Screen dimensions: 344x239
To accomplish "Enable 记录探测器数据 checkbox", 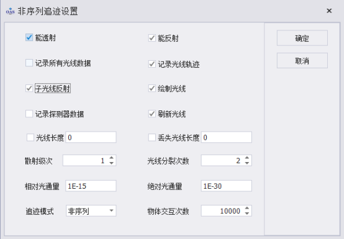I will tap(29, 114).
